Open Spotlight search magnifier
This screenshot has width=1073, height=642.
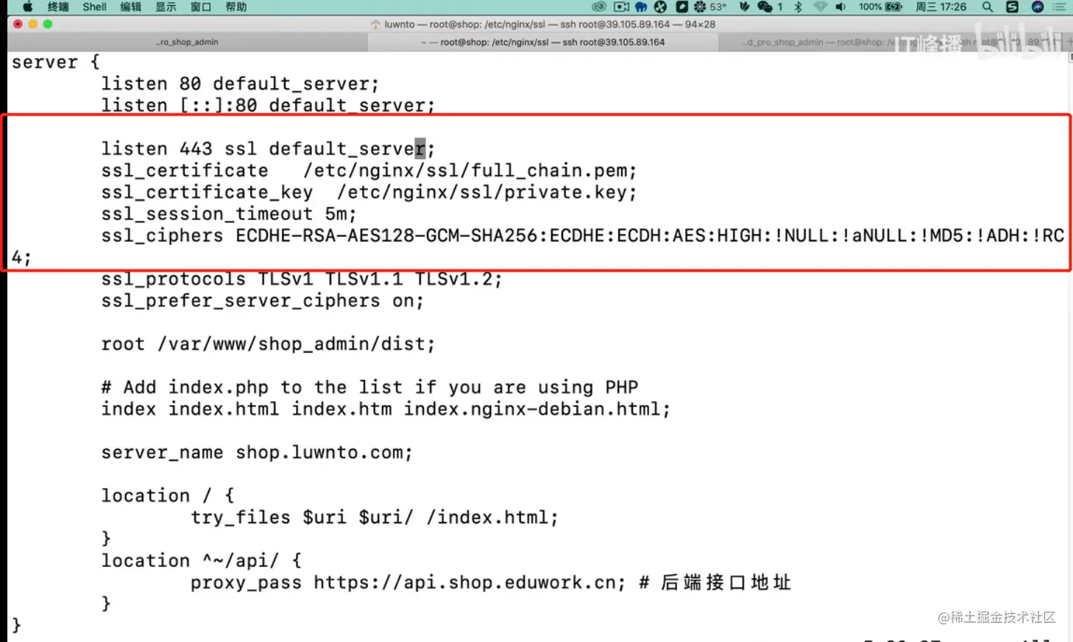click(x=988, y=7)
